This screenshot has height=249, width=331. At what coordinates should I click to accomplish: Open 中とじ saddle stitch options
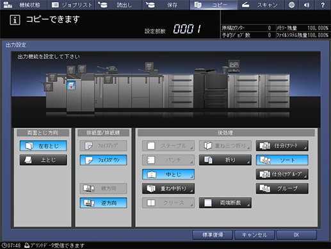point(168,175)
